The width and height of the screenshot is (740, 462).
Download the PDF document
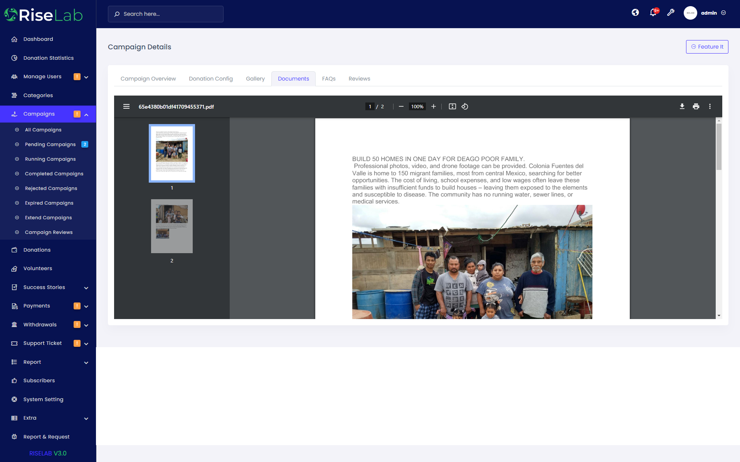tap(682, 106)
